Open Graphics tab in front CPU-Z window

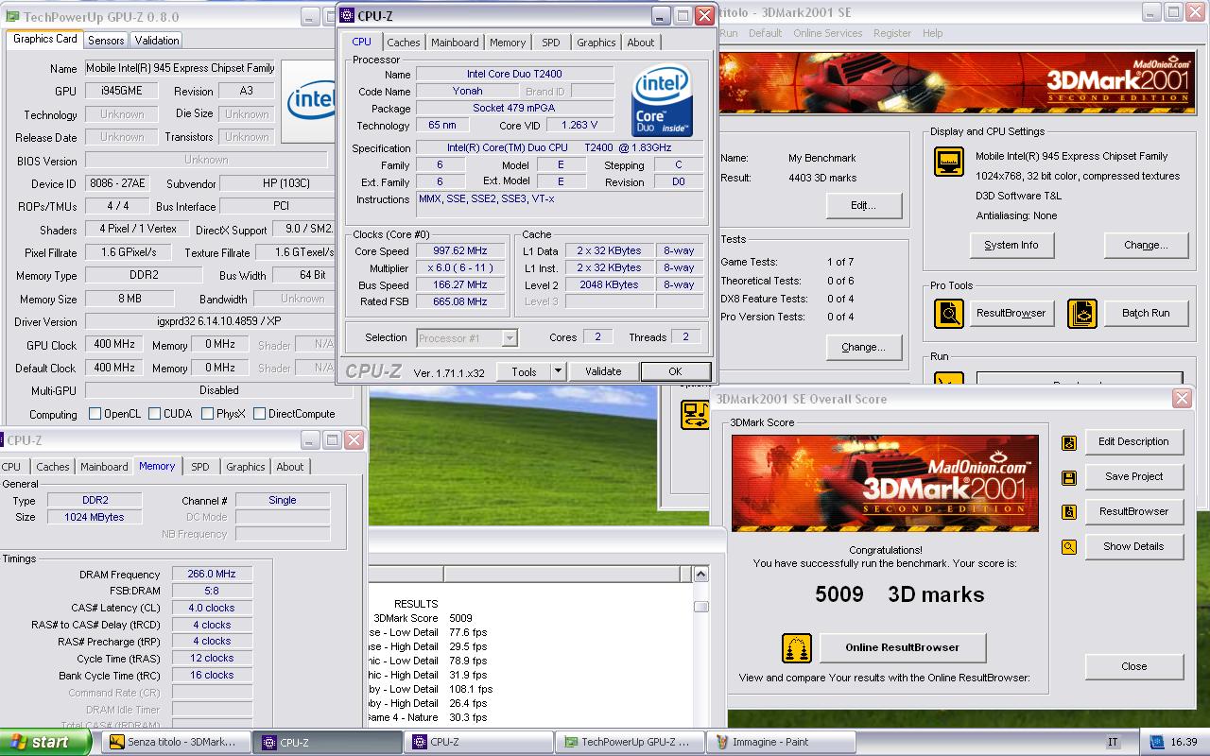pyautogui.click(x=596, y=43)
